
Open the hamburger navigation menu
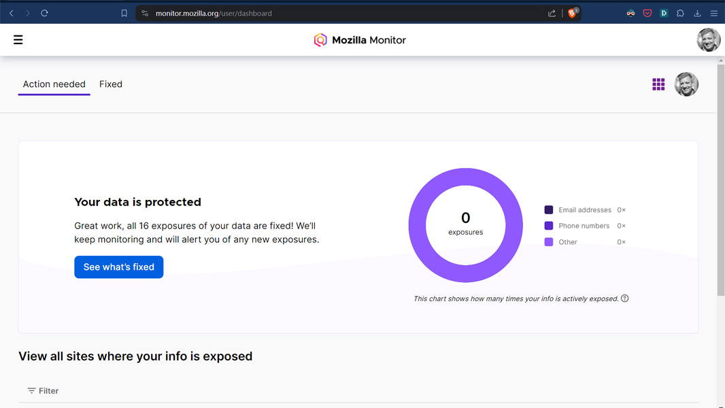[x=18, y=40]
